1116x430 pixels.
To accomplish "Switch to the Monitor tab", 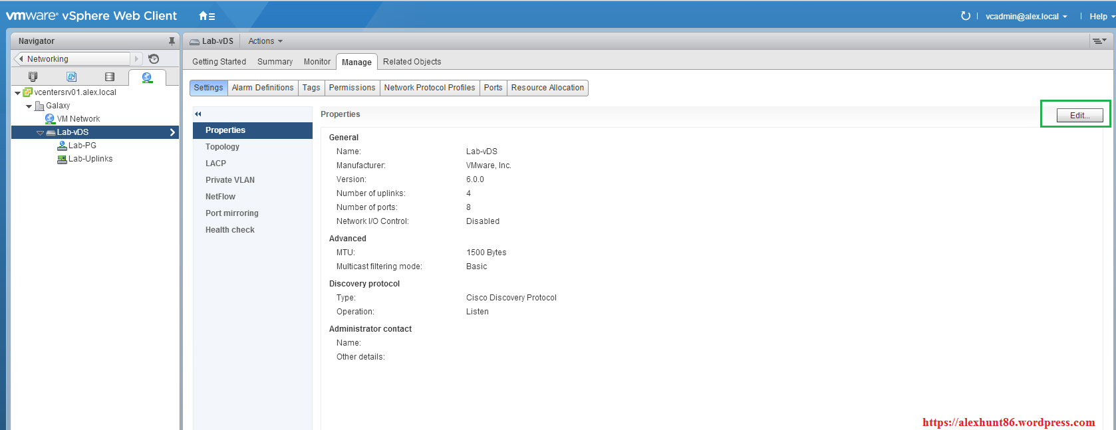I will coord(317,62).
